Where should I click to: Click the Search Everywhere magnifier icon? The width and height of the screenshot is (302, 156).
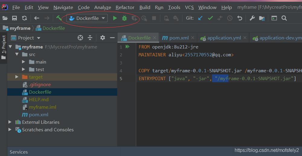pos(284,18)
